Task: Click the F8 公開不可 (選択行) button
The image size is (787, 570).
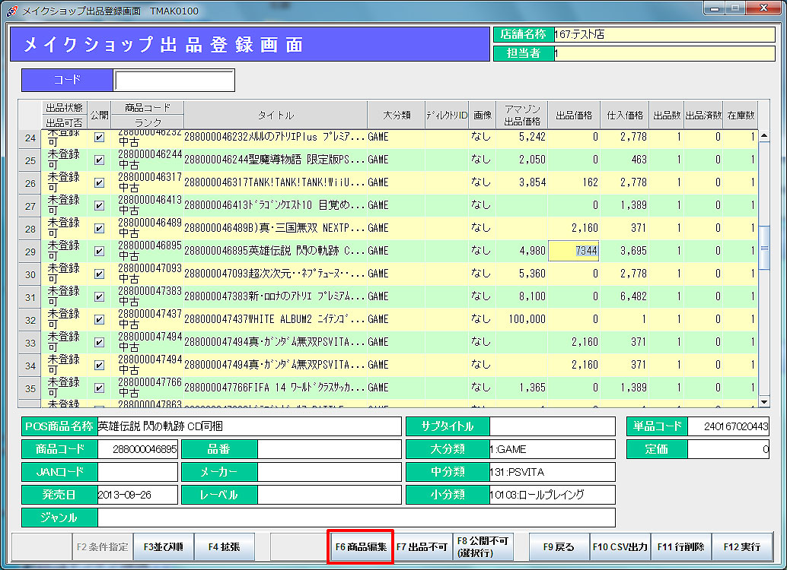Action: [x=483, y=546]
